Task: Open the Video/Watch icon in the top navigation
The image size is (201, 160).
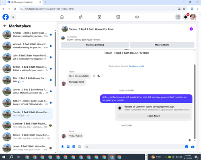Action: [x=99, y=17]
